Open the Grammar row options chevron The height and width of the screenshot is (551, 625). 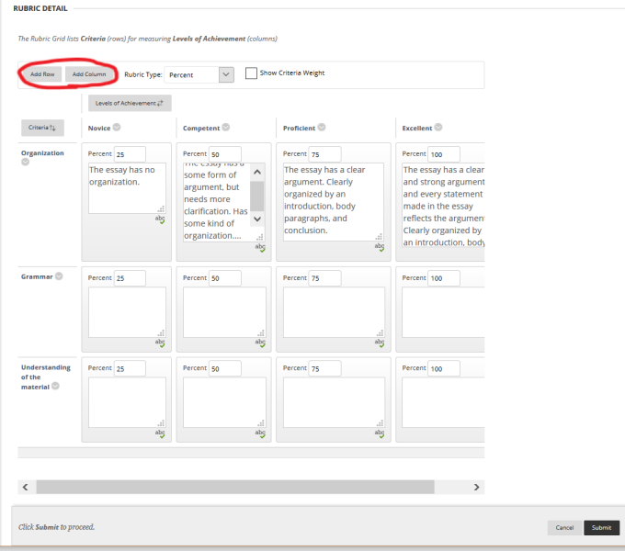[59, 275]
